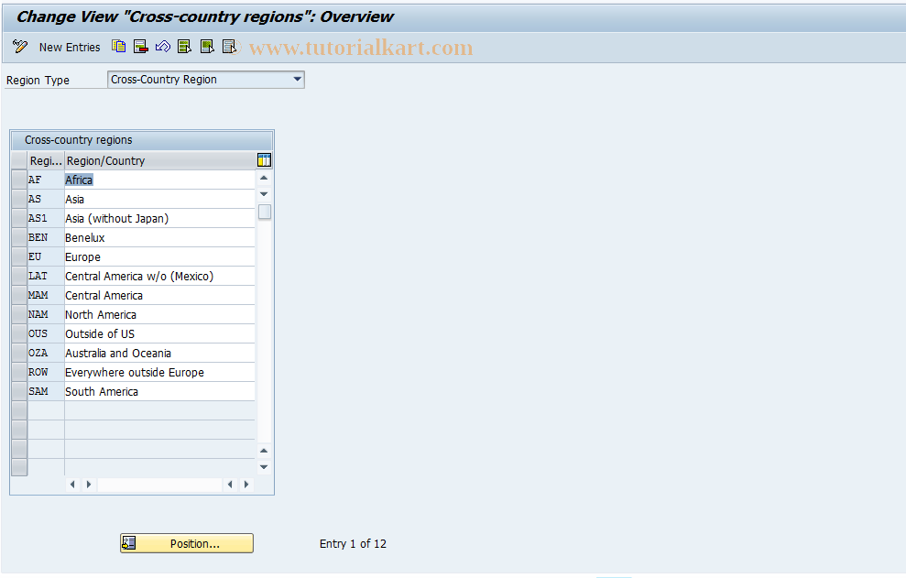Click the Delete entry icon
906x578 pixels.
coord(140,46)
